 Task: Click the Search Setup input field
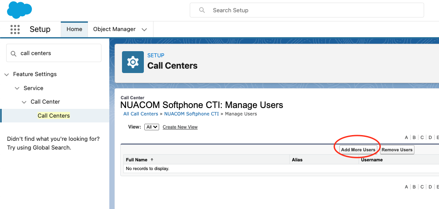pos(307,10)
